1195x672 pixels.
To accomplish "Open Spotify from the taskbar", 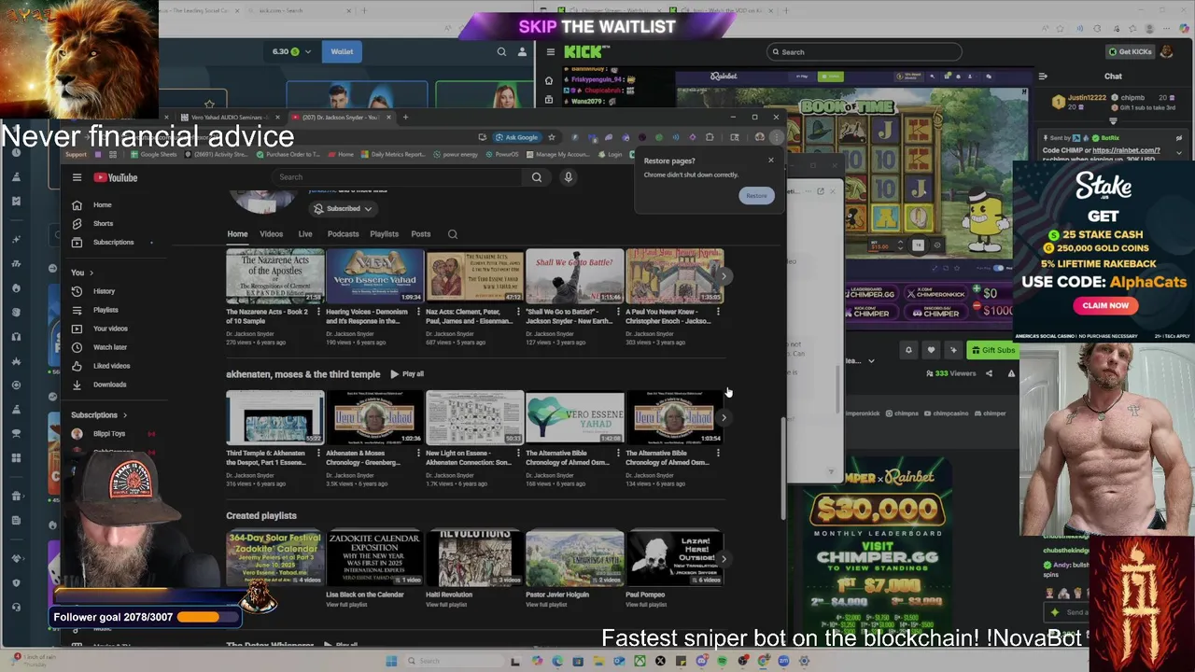I will 722,661.
